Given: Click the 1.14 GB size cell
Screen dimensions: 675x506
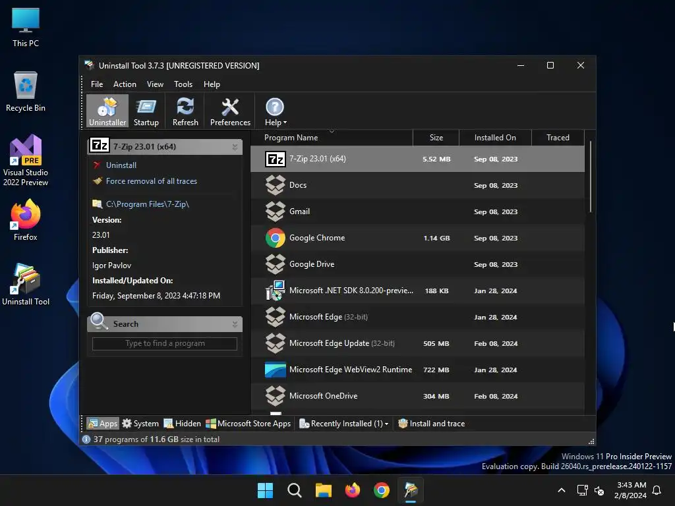Looking at the screenshot, I should tap(436, 239).
